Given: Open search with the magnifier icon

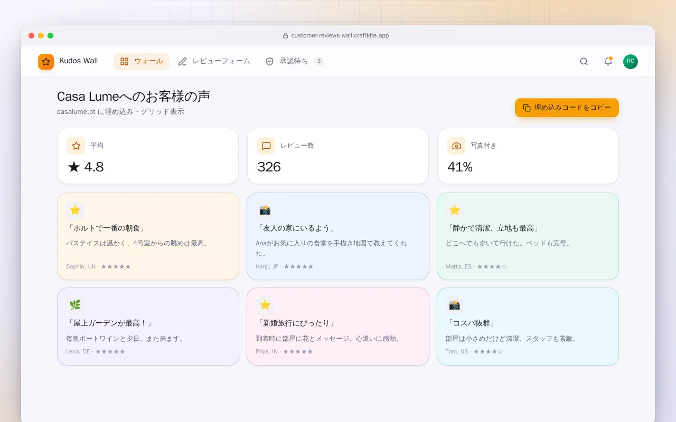Looking at the screenshot, I should [584, 62].
